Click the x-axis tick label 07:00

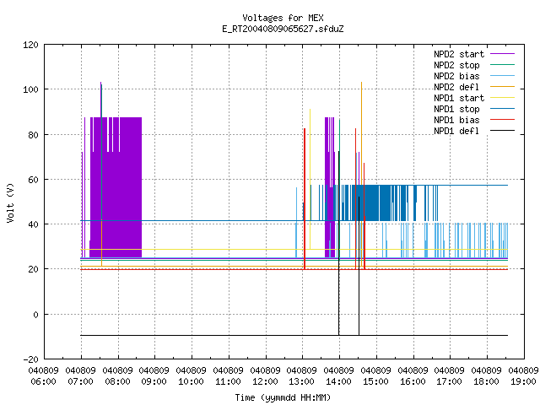click(81, 381)
